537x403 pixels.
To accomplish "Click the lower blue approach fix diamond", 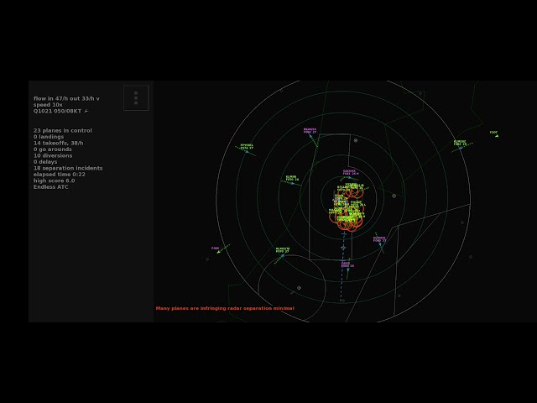I will click(343, 248).
